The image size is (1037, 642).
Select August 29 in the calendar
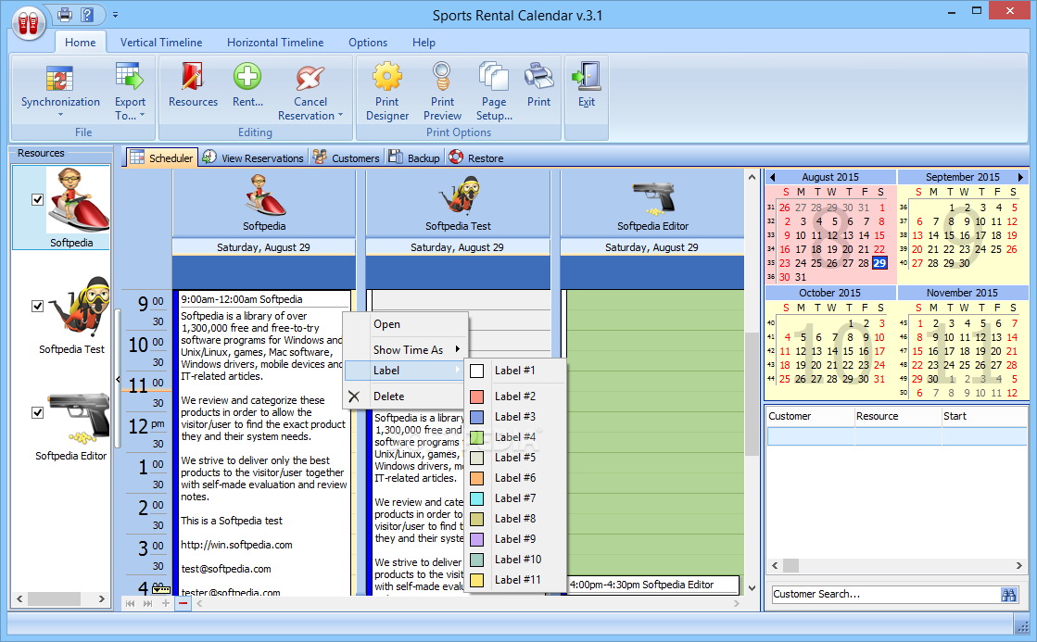pos(879,263)
